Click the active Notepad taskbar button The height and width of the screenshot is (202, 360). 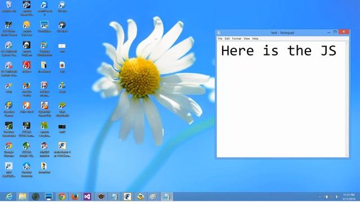click(166, 196)
